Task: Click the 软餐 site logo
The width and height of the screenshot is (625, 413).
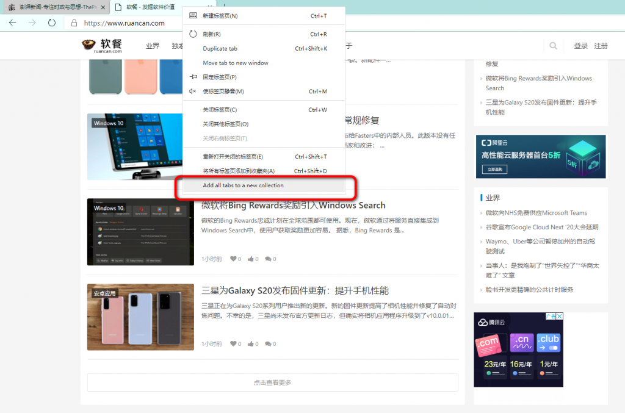Action: 103,46
